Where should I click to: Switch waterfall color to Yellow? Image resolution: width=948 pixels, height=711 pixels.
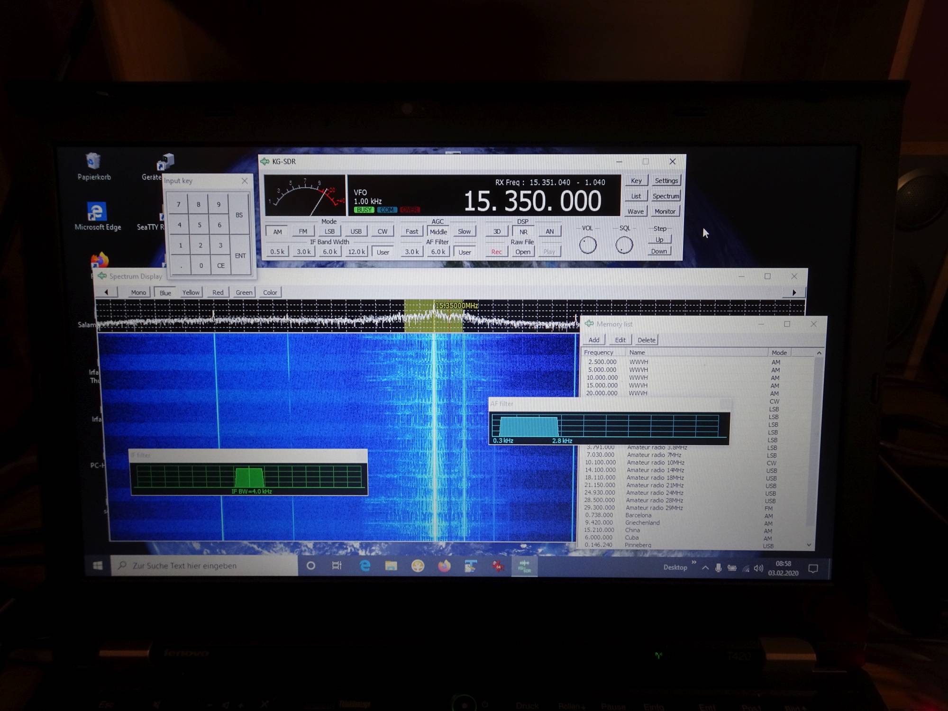click(191, 292)
